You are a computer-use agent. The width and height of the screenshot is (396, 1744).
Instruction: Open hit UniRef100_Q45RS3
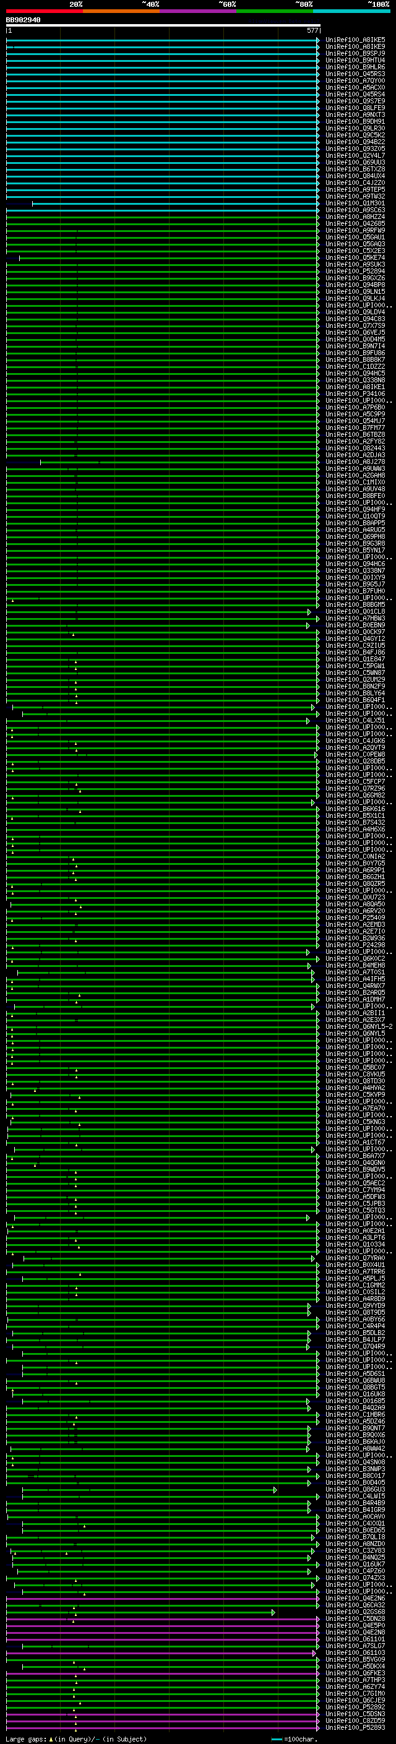click(355, 74)
